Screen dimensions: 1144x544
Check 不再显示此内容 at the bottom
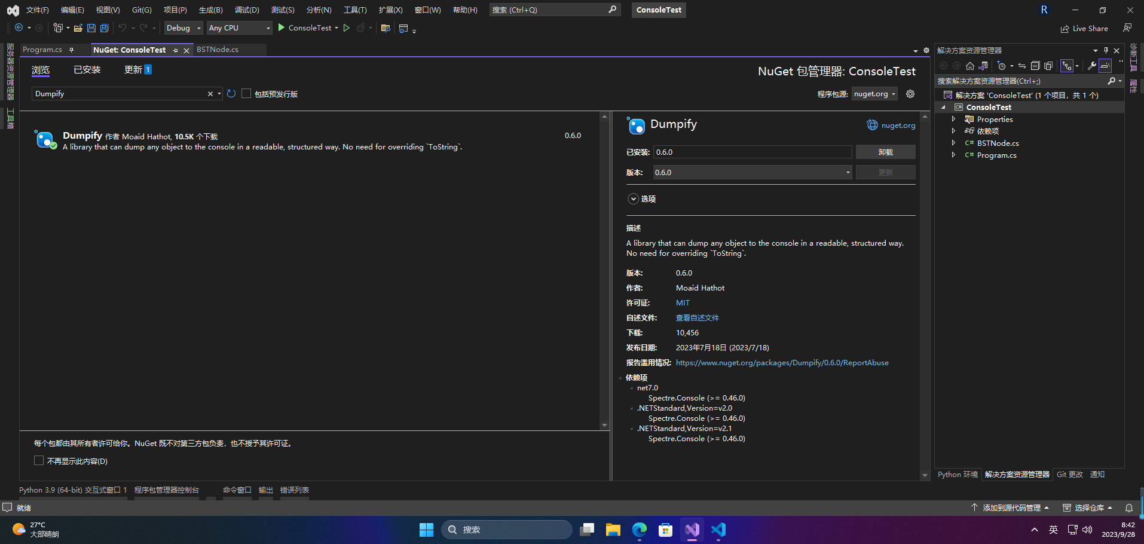(x=39, y=460)
